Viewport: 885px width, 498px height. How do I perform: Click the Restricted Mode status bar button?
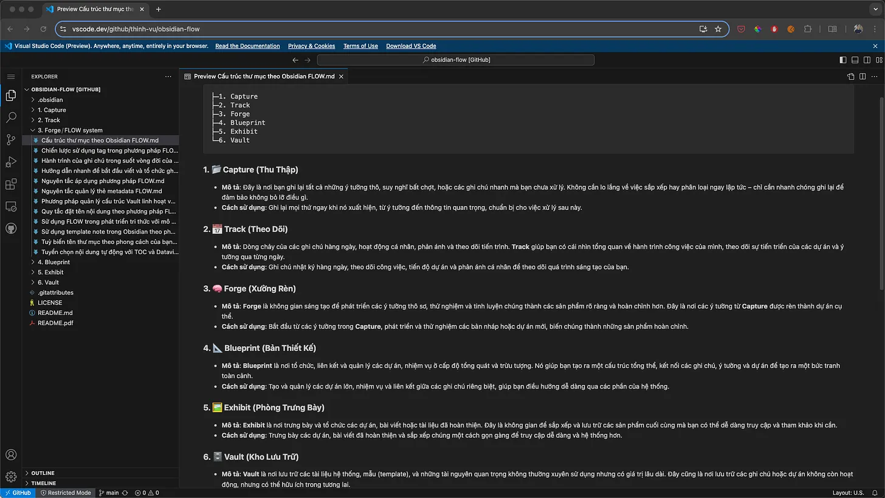click(x=66, y=493)
